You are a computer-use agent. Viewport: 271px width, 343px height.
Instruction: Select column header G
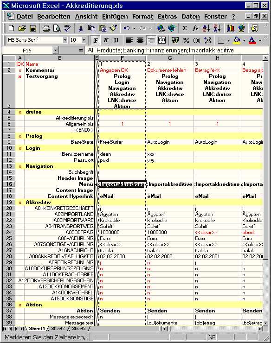point(170,58)
